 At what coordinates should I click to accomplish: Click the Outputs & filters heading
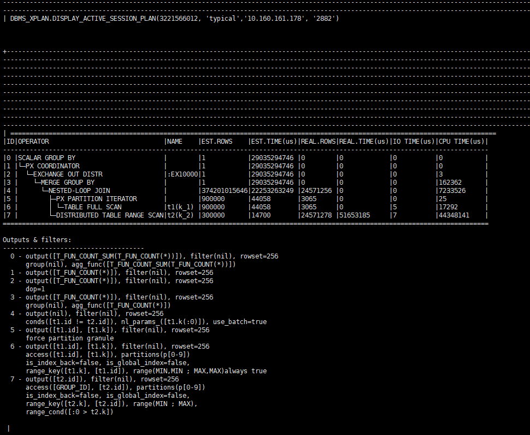37,240
